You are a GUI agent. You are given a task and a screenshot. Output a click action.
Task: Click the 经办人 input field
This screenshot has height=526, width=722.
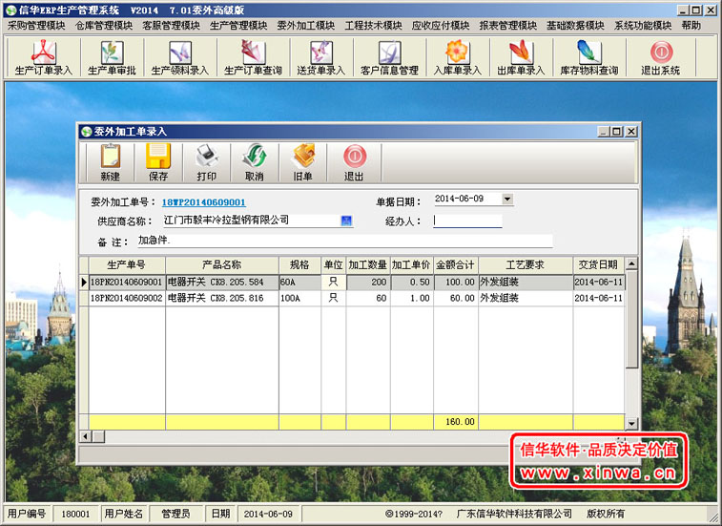point(467,221)
